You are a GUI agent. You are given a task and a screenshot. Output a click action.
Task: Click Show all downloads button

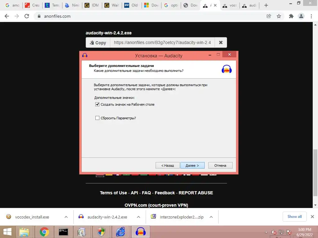tap(295, 217)
